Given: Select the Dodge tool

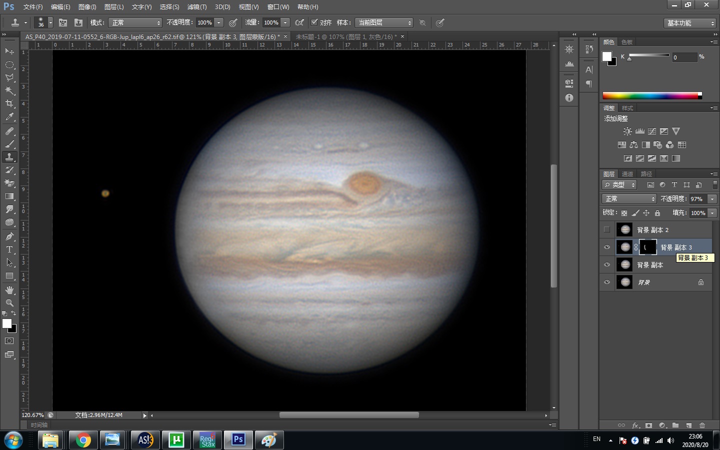Looking at the screenshot, I should pos(9,222).
